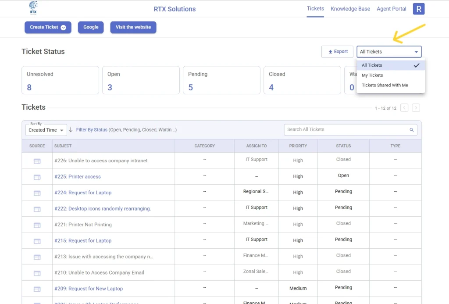Open ticket #224 Request for Laptop

coord(83,193)
